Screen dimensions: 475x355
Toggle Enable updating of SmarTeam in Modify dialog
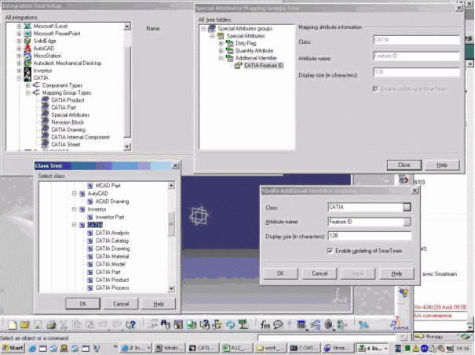click(331, 251)
